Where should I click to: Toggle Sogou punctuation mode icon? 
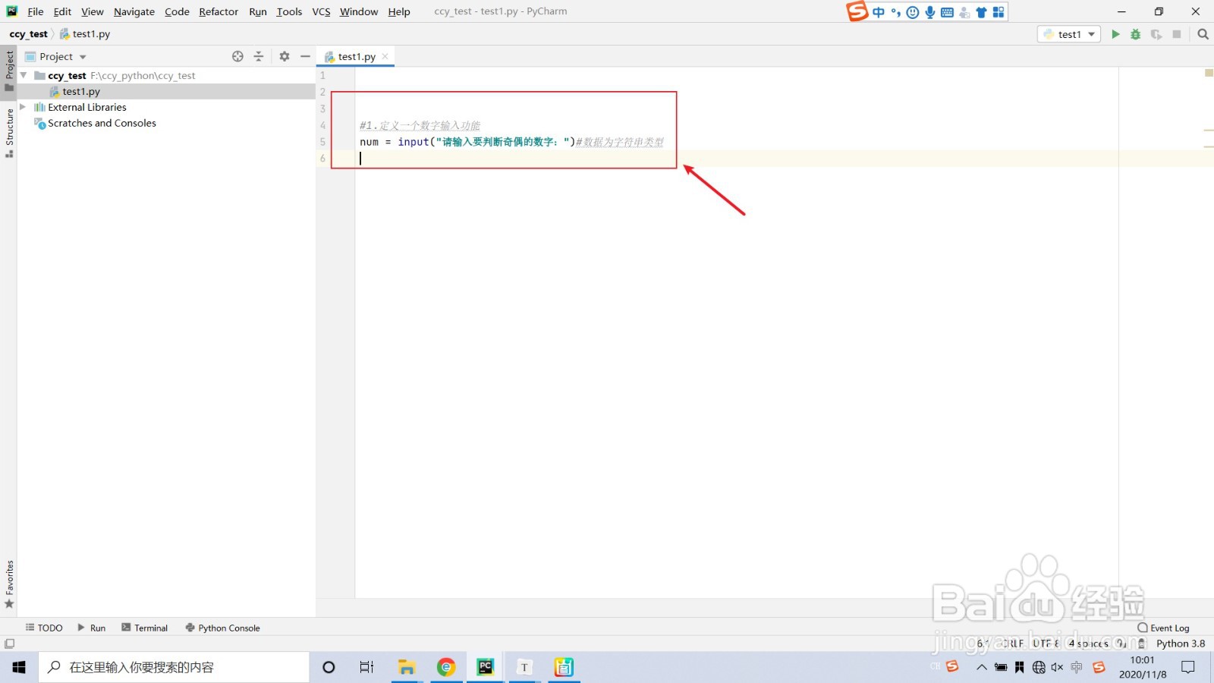point(896,12)
